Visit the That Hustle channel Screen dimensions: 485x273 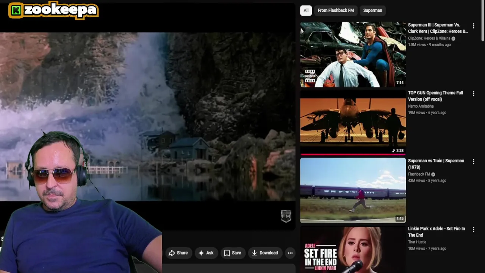pos(417,242)
